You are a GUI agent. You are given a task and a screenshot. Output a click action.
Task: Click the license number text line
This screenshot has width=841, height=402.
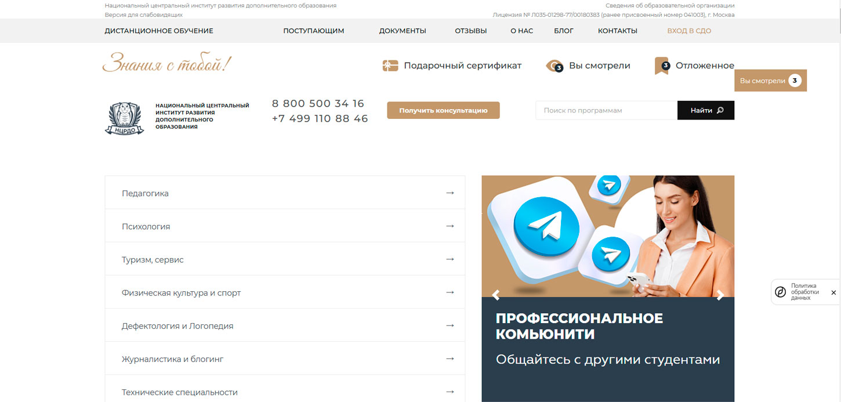614,15
